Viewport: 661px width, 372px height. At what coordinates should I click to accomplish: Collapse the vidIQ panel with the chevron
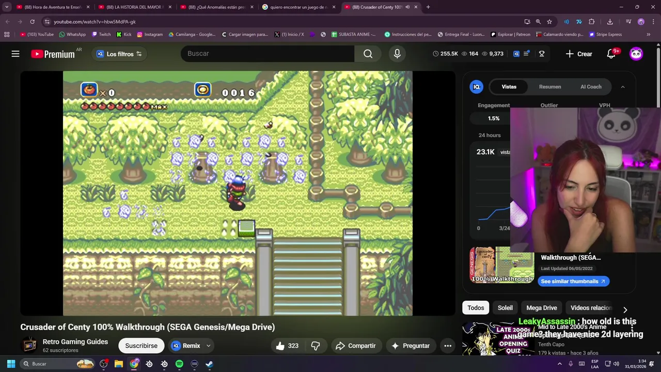pos(623,87)
